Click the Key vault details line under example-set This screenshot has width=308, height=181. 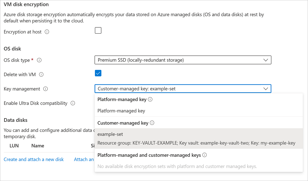(196, 143)
